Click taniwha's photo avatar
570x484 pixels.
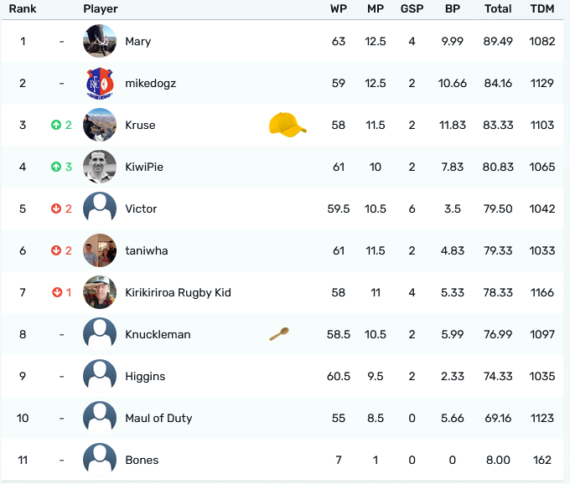pos(100,250)
